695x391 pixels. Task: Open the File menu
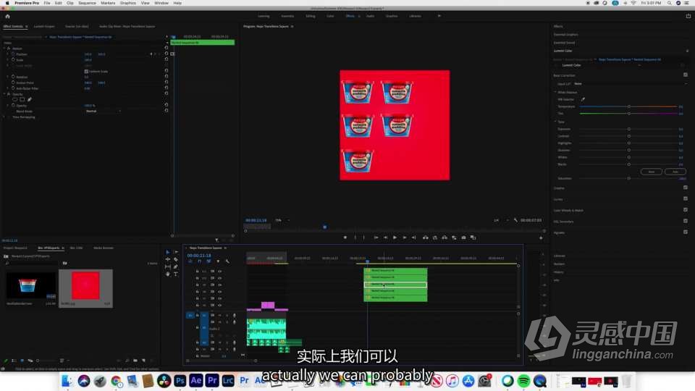pos(47,3)
